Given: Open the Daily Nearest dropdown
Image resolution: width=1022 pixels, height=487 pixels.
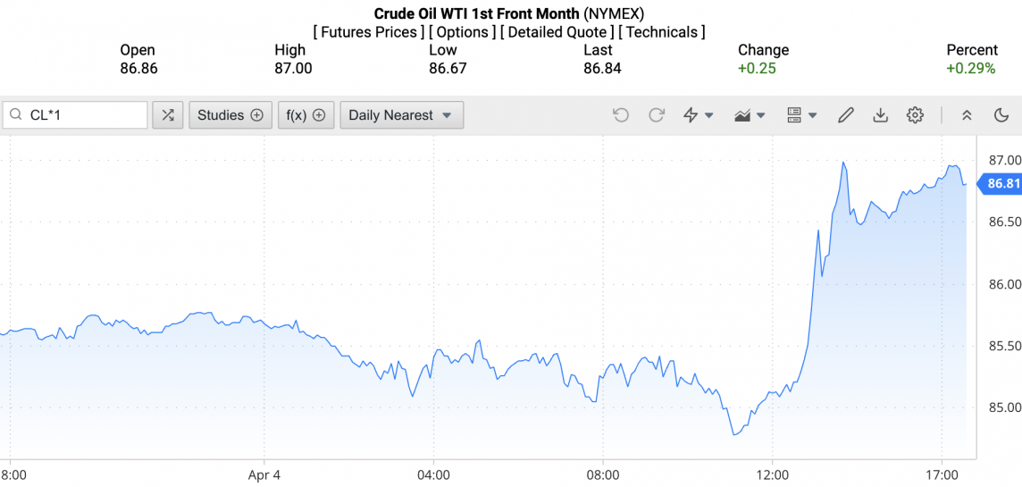Looking at the screenshot, I should (x=401, y=115).
